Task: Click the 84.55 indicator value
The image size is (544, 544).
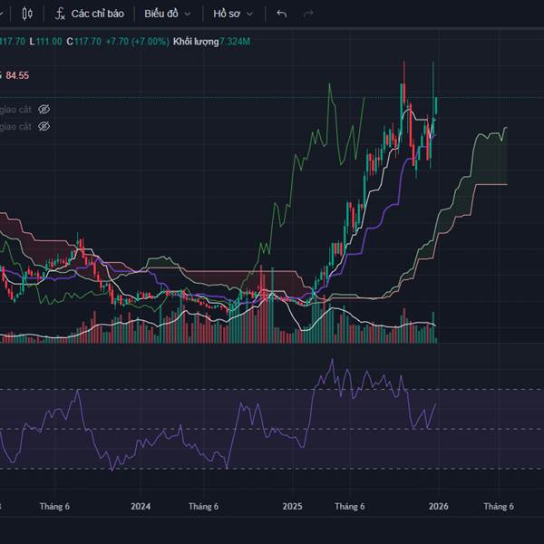Action: click(x=17, y=75)
